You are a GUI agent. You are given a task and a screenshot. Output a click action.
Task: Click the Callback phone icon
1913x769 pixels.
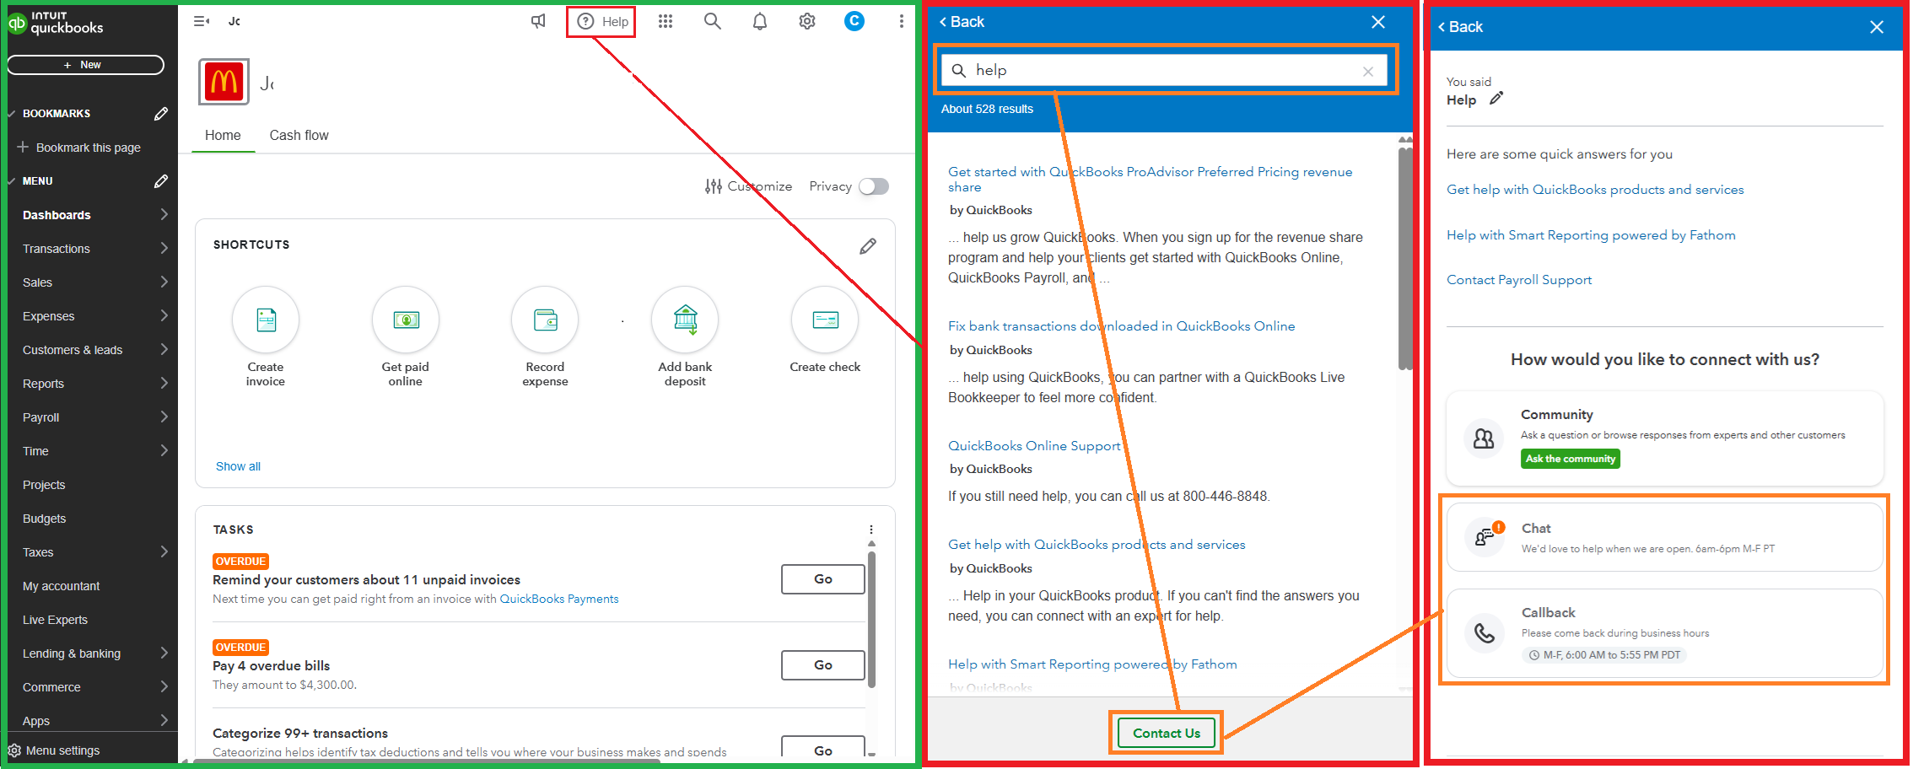click(1485, 633)
